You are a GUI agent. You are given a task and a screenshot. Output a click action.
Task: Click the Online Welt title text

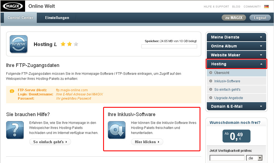[x=42, y=6]
